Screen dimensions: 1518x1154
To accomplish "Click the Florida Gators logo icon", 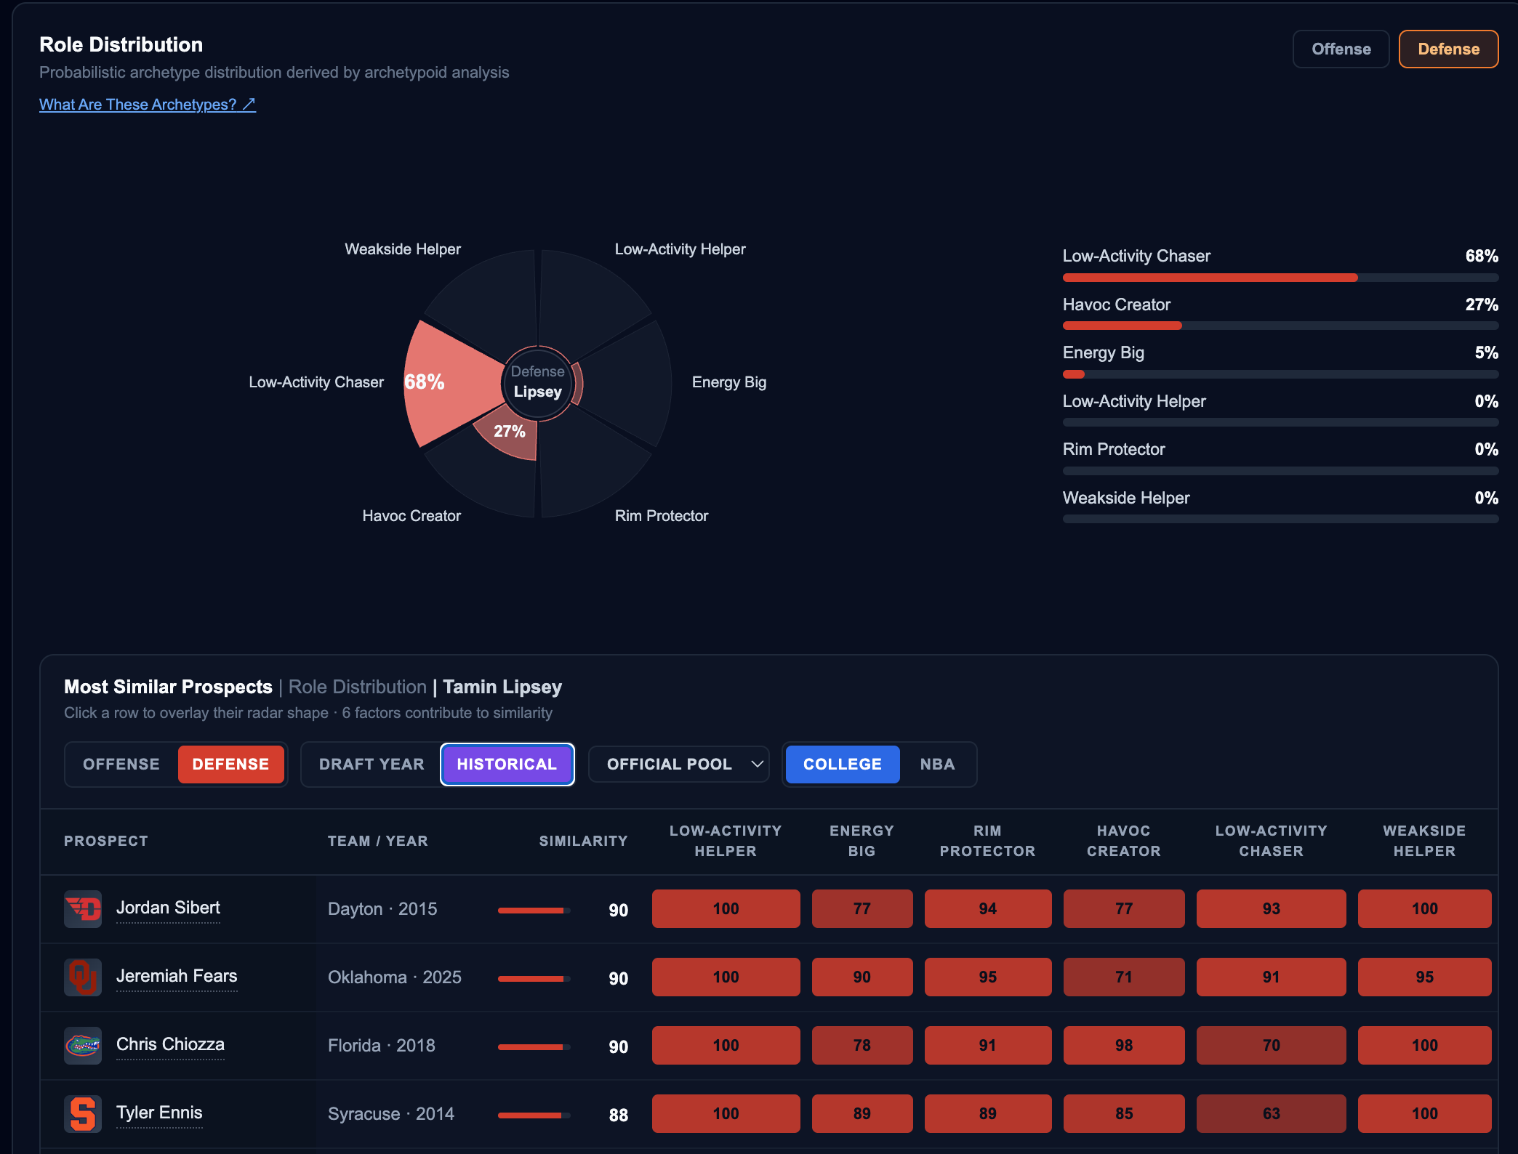I will click(83, 1045).
